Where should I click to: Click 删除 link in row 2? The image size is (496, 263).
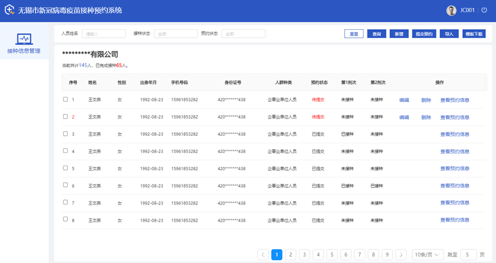[x=426, y=117]
